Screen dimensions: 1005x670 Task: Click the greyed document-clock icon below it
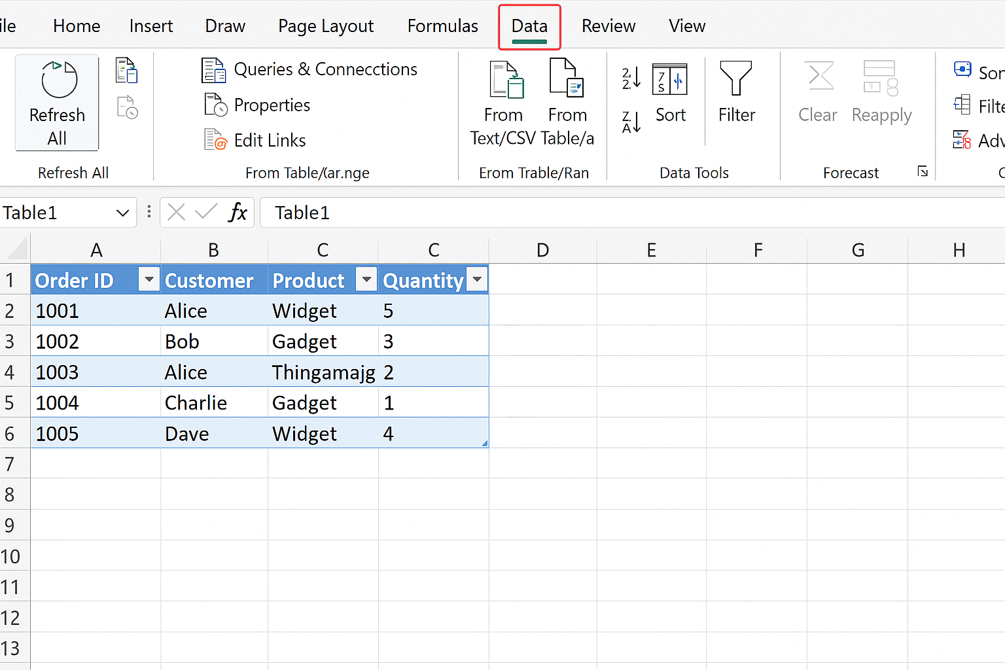[127, 107]
